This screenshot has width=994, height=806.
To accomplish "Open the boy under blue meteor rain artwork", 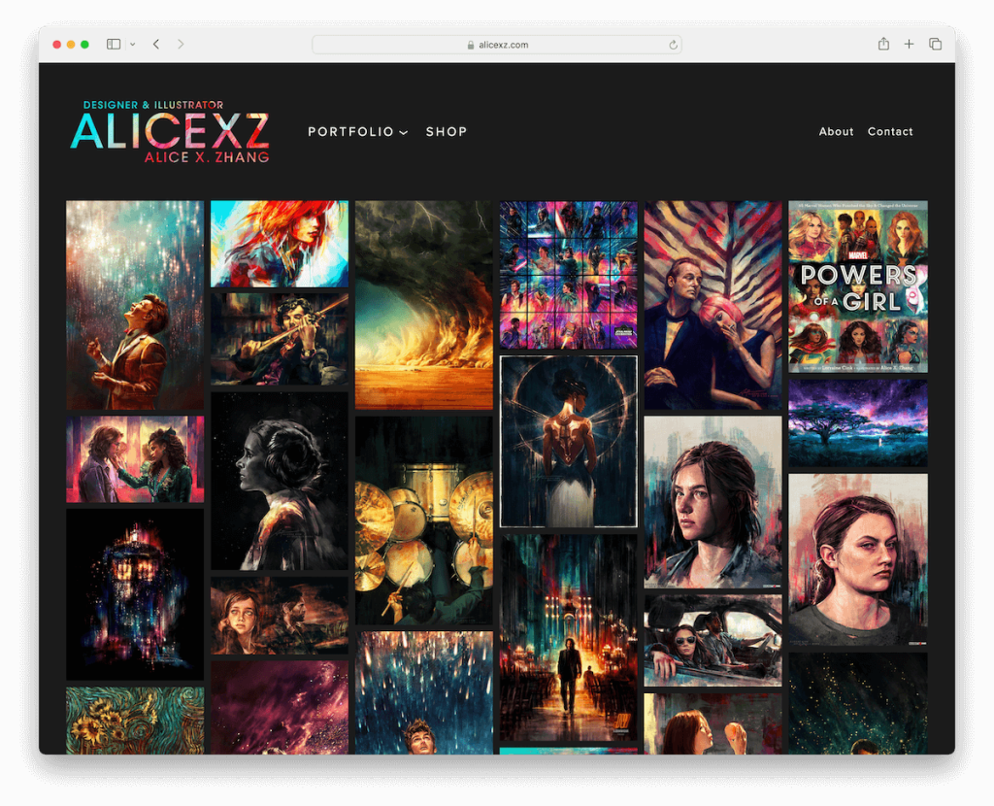I will (x=424, y=692).
